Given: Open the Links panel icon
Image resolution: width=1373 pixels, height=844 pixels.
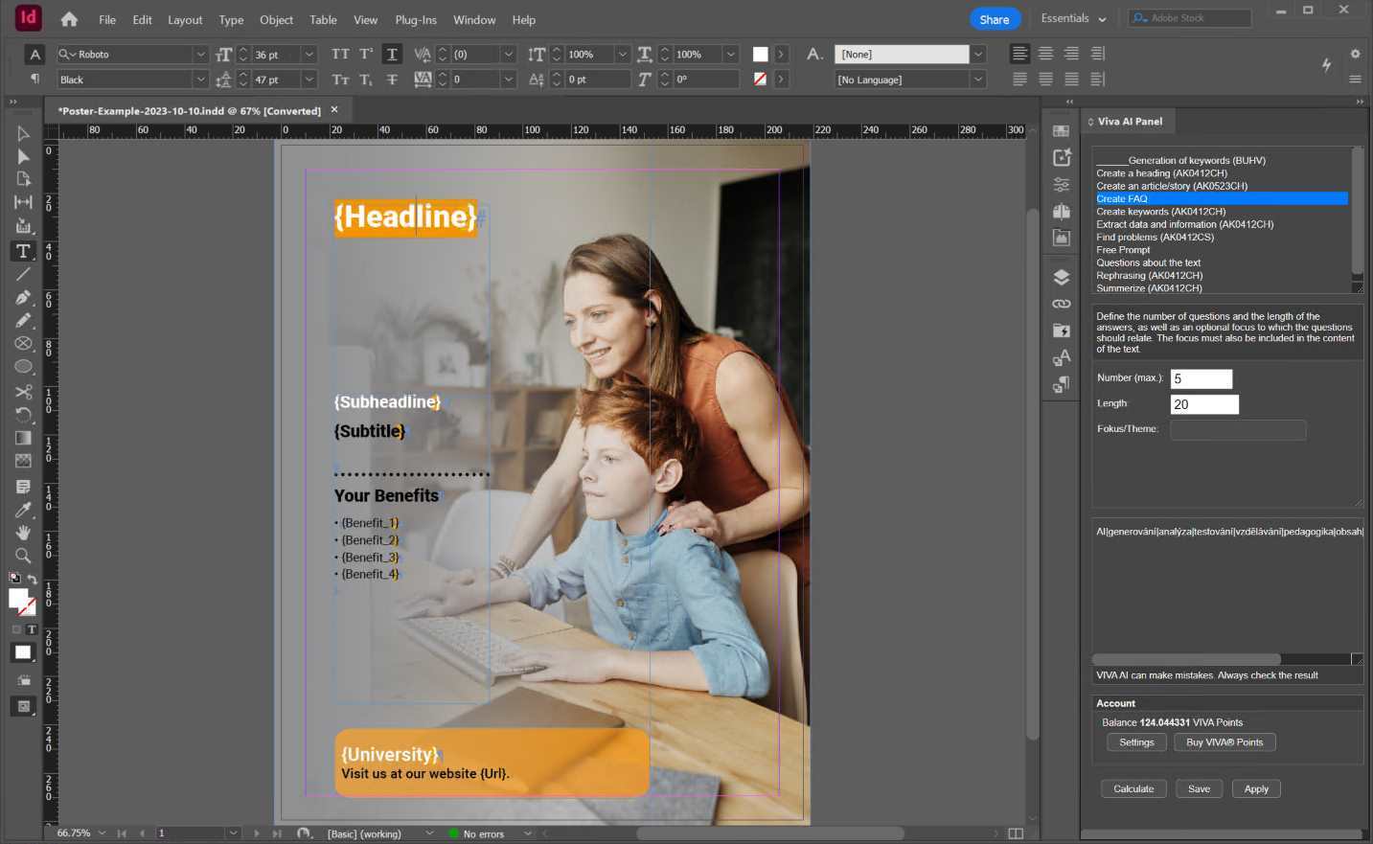Looking at the screenshot, I should (1062, 304).
